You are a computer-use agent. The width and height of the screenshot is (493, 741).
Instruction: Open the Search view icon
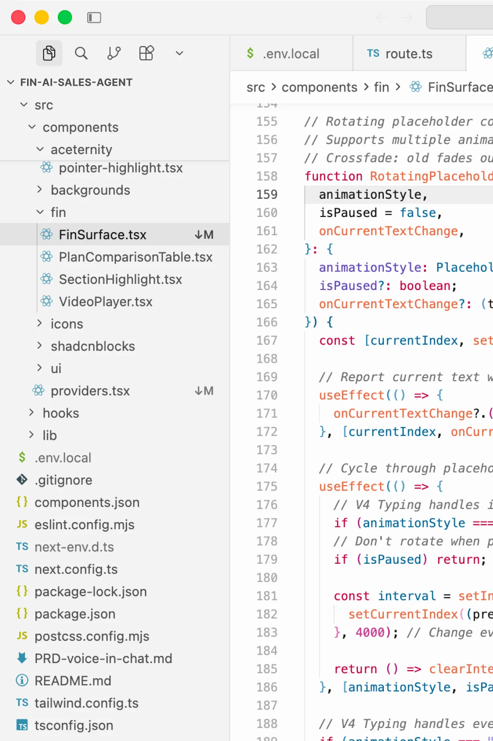(x=81, y=53)
